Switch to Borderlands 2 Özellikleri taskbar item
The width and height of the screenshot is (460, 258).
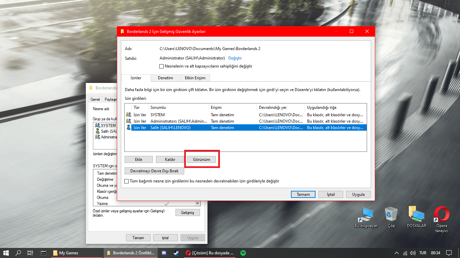pyautogui.click(x=131, y=253)
